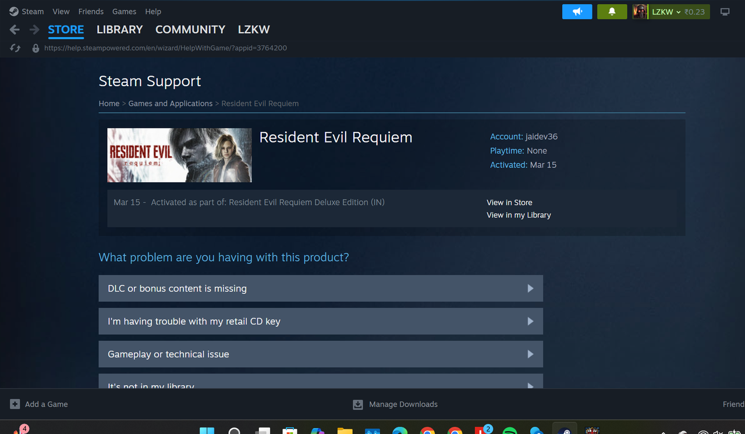Open the Games menu
This screenshot has width=745, height=434.
coord(124,12)
